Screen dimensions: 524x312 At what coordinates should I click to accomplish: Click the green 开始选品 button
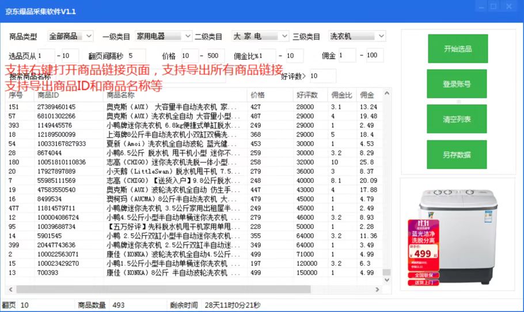458,49
